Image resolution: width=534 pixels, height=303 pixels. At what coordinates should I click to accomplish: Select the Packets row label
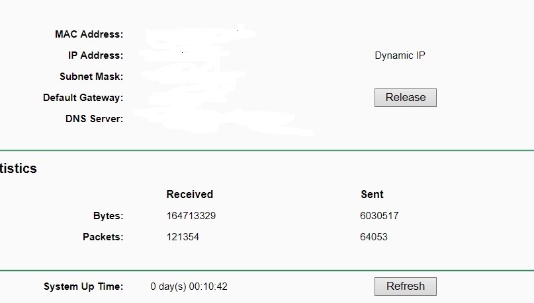pyautogui.click(x=103, y=237)
